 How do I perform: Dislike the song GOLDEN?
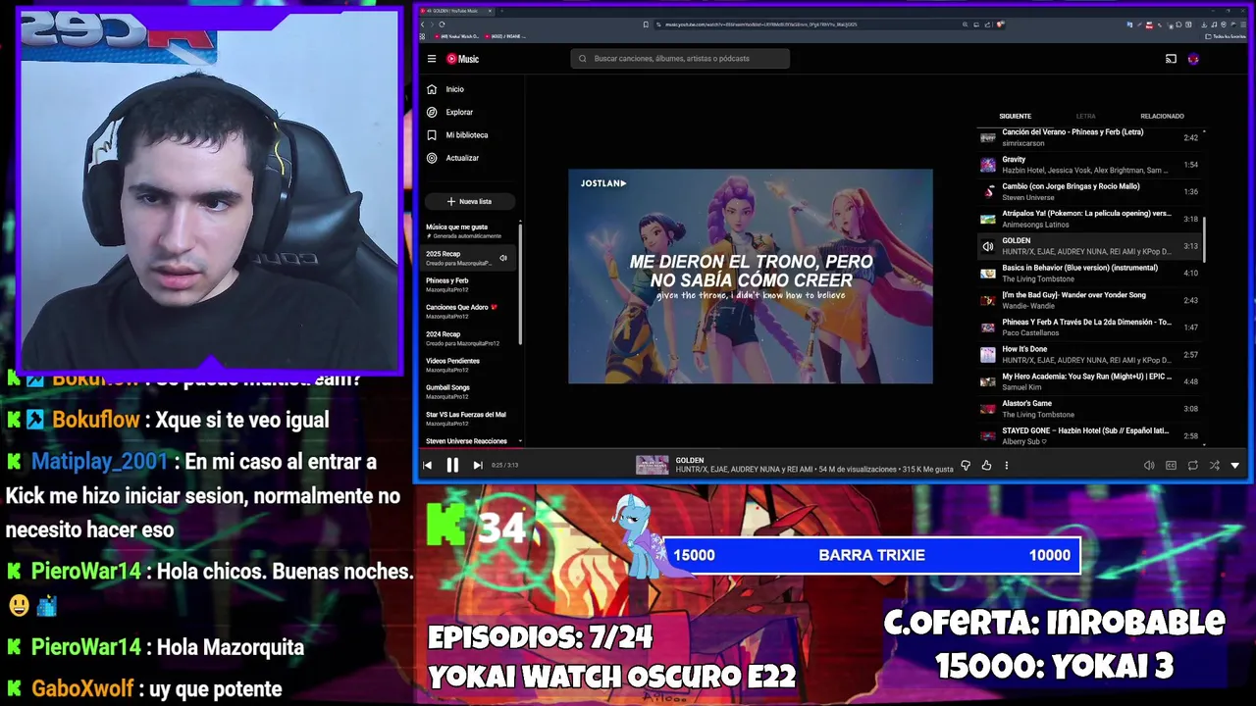(x=966, y=466)
